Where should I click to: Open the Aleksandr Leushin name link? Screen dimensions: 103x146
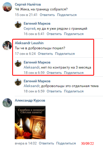[29, 43]
